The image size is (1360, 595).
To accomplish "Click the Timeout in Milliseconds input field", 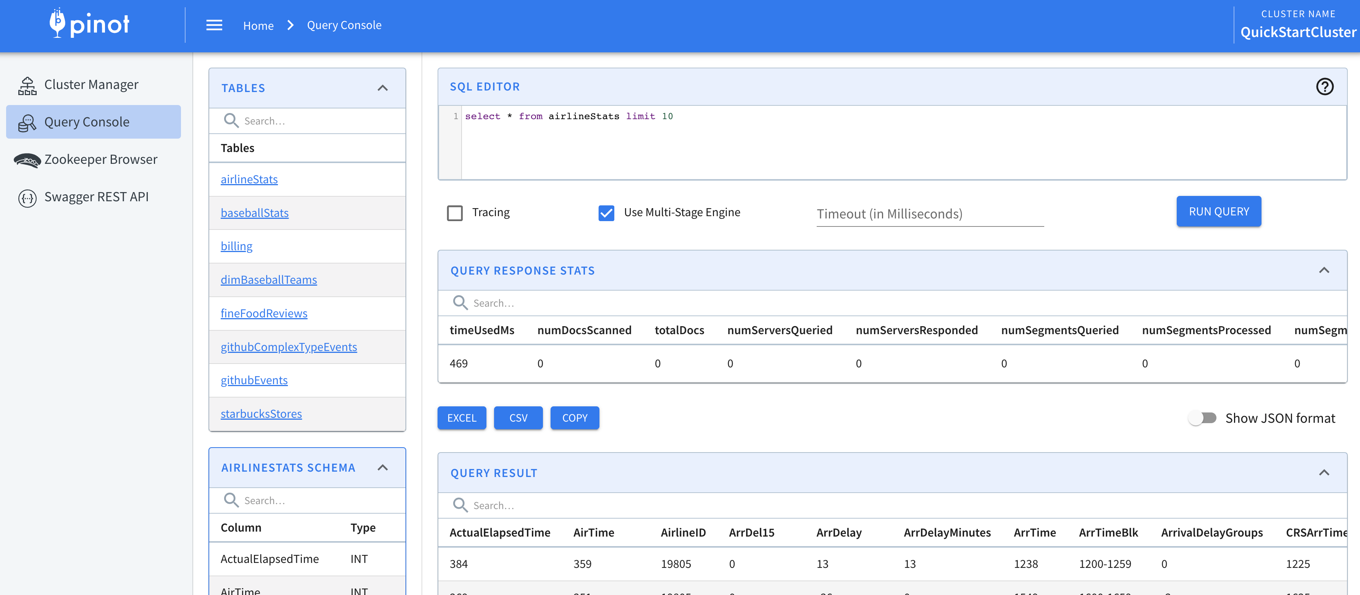I will coord(929,214).
